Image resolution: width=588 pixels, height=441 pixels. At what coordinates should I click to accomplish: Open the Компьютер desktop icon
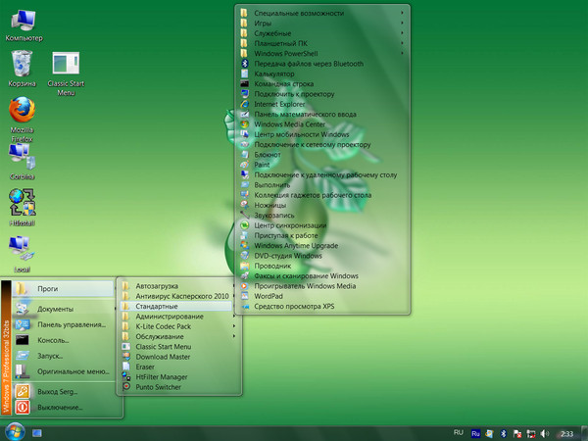click(24, 24)
